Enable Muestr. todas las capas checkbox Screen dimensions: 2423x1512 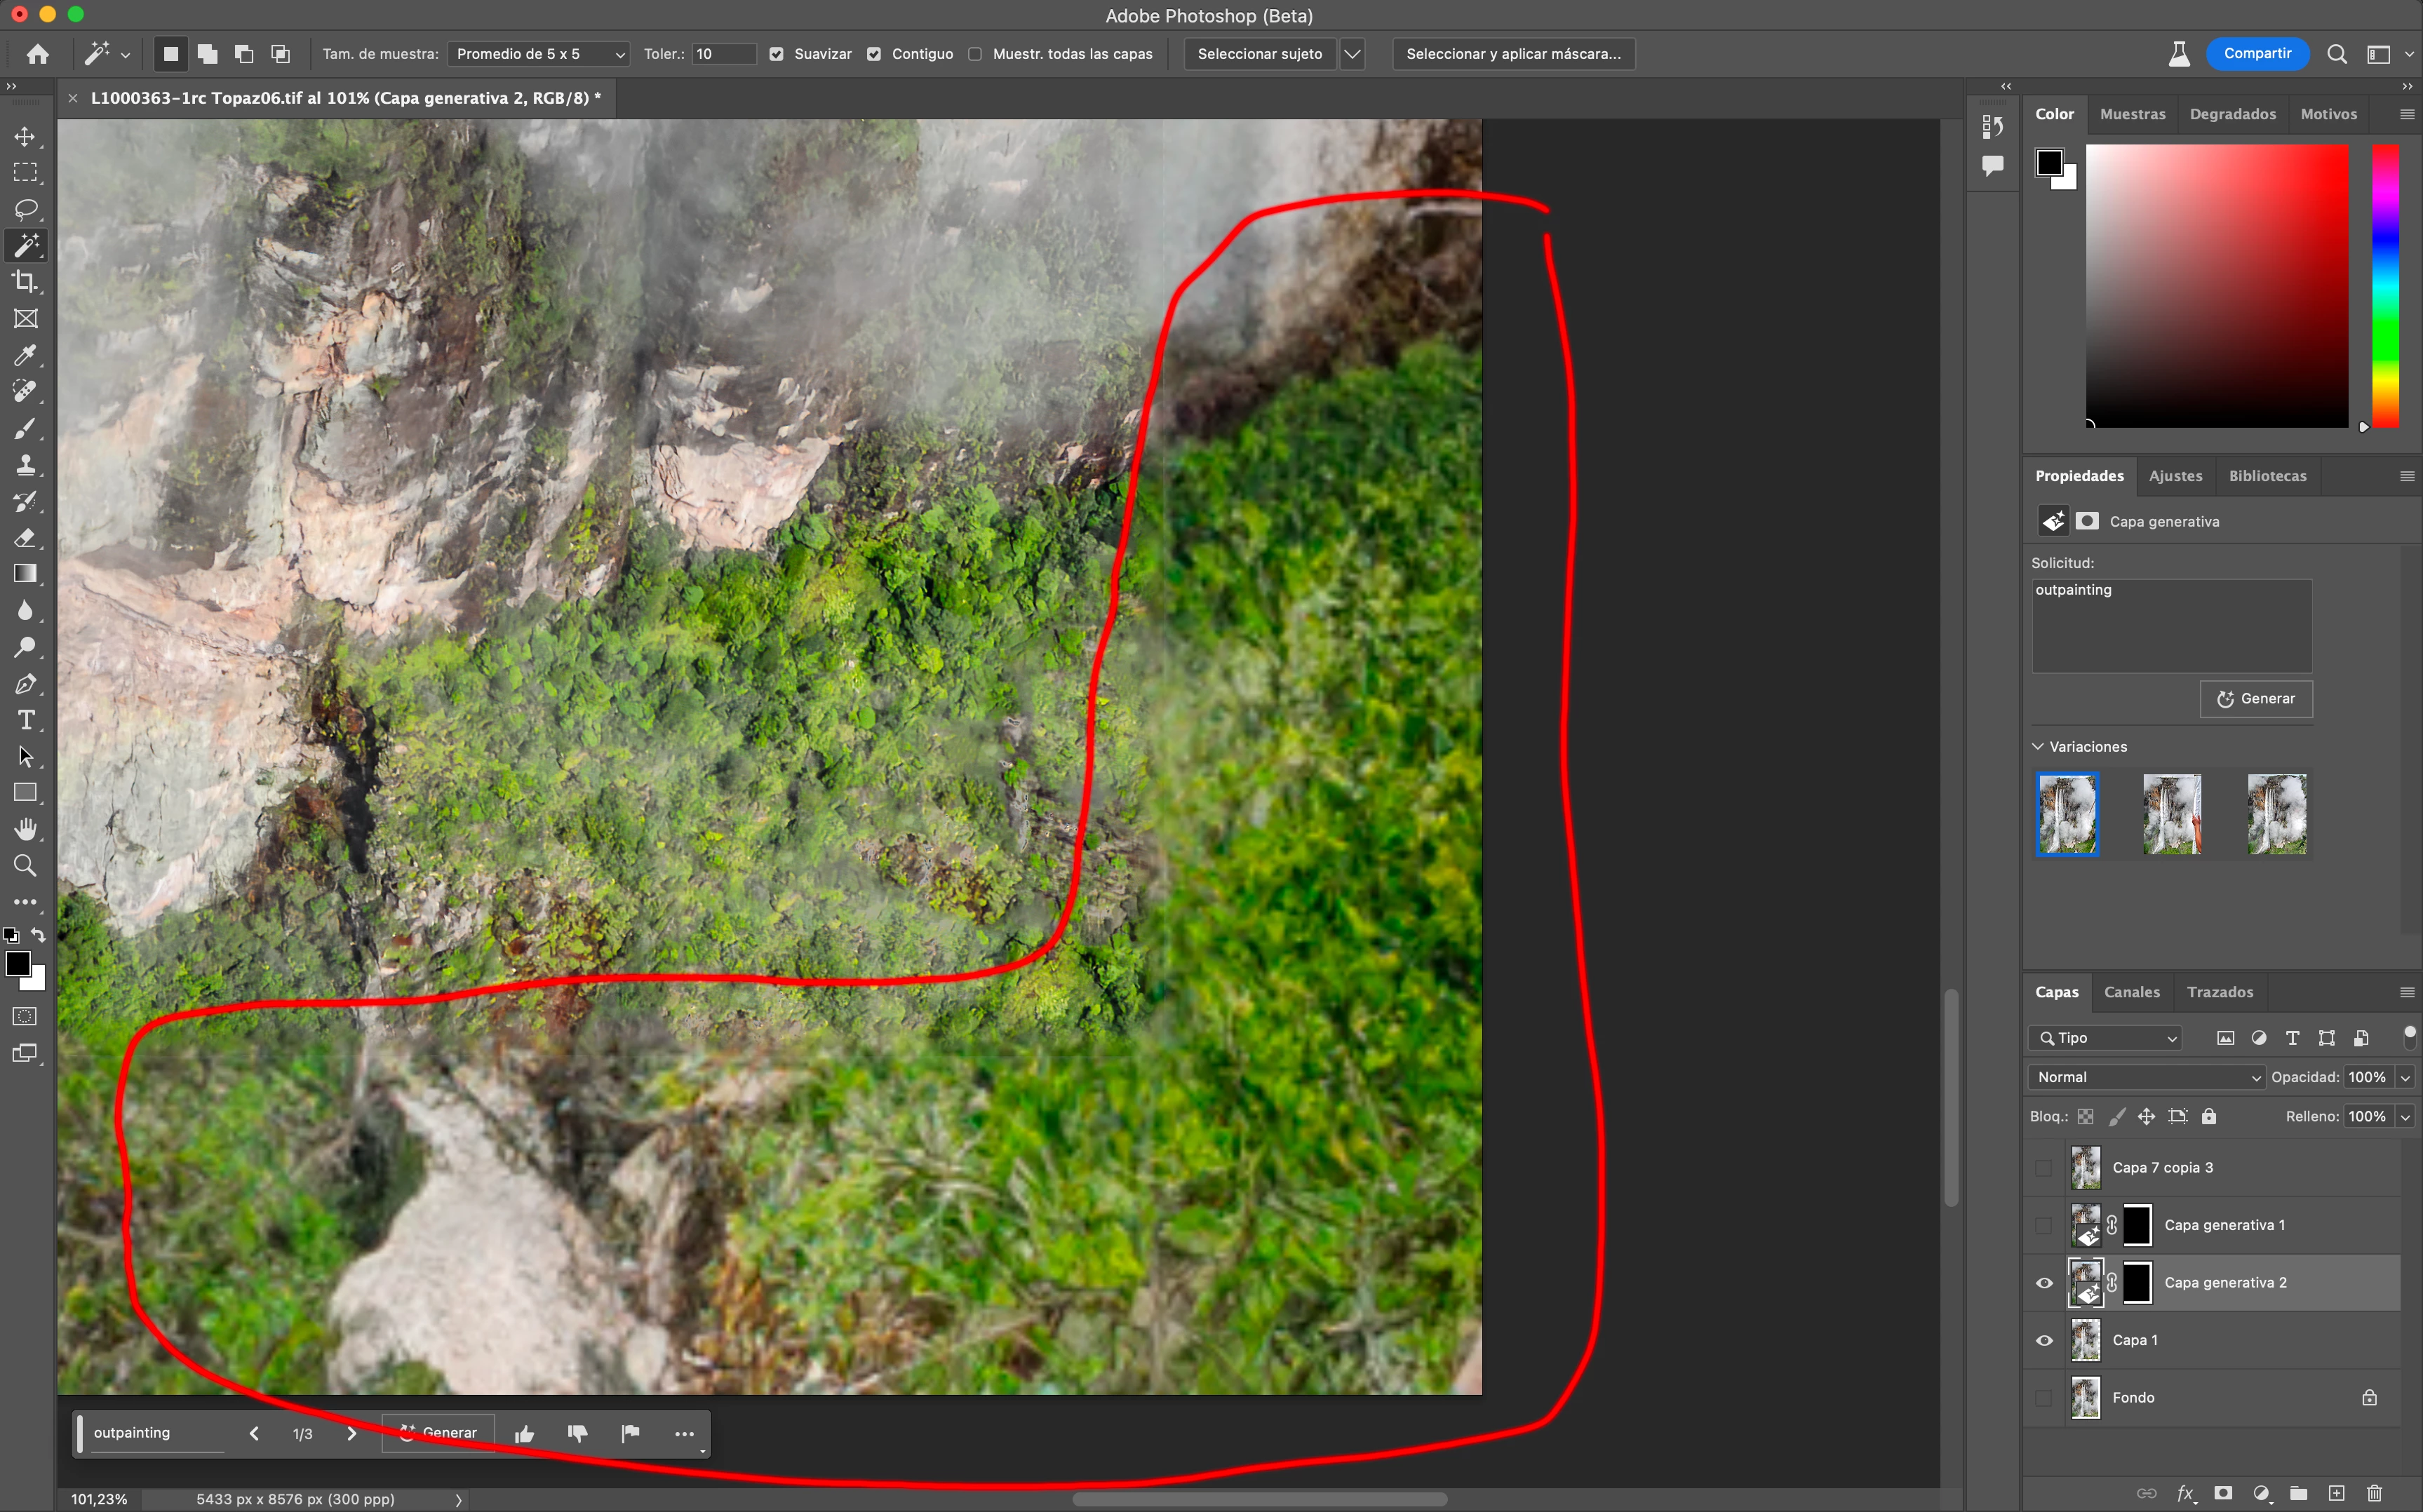[975, 54]
